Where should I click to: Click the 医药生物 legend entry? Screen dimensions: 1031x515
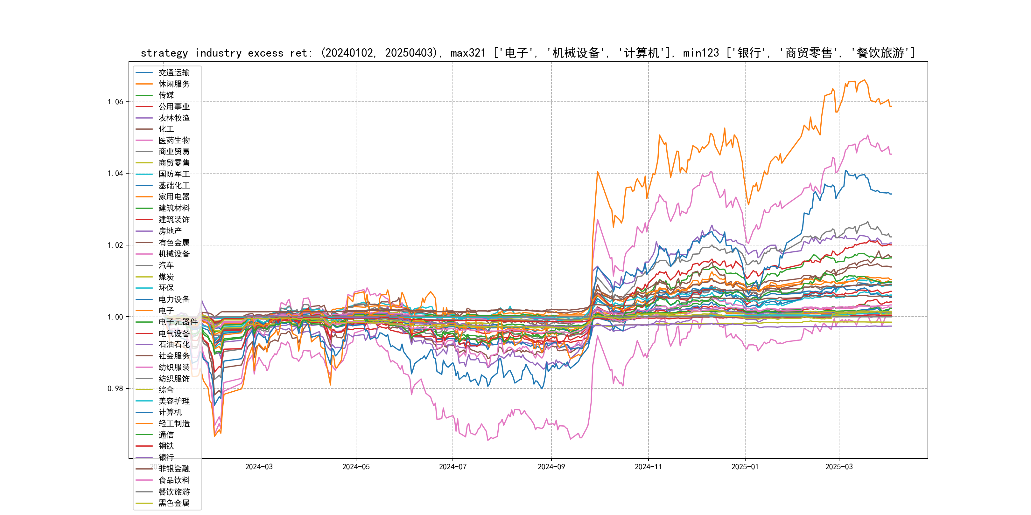click(x=174, y=140)
